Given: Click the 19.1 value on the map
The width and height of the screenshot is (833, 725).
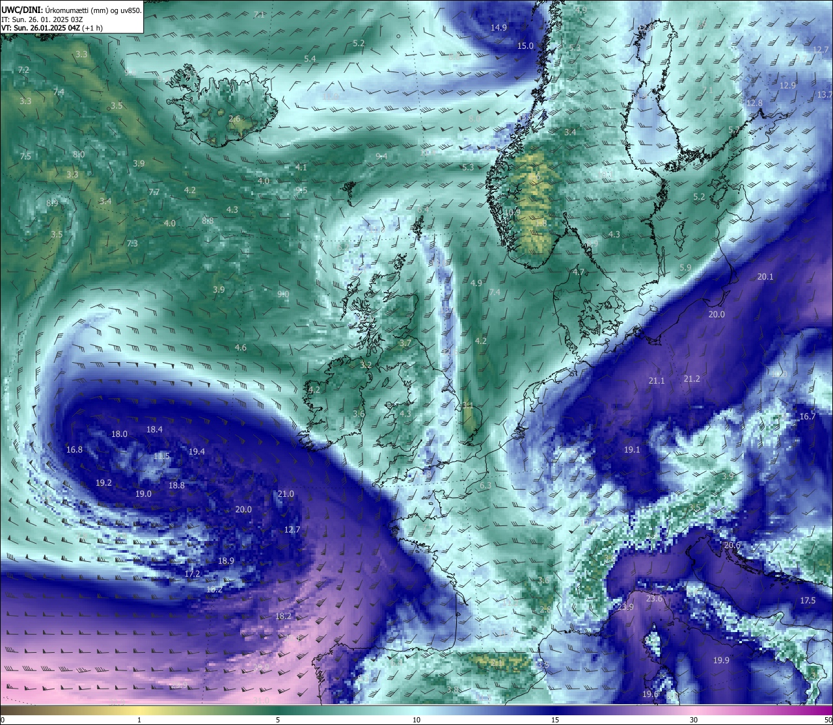Looking at the screenshot, I should [632, 450].
